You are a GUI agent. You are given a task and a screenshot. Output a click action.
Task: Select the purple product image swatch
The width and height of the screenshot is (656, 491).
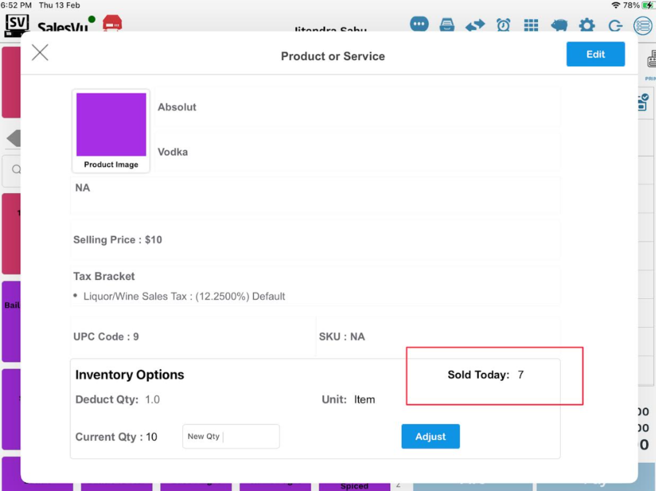click(x=111, y=124)
